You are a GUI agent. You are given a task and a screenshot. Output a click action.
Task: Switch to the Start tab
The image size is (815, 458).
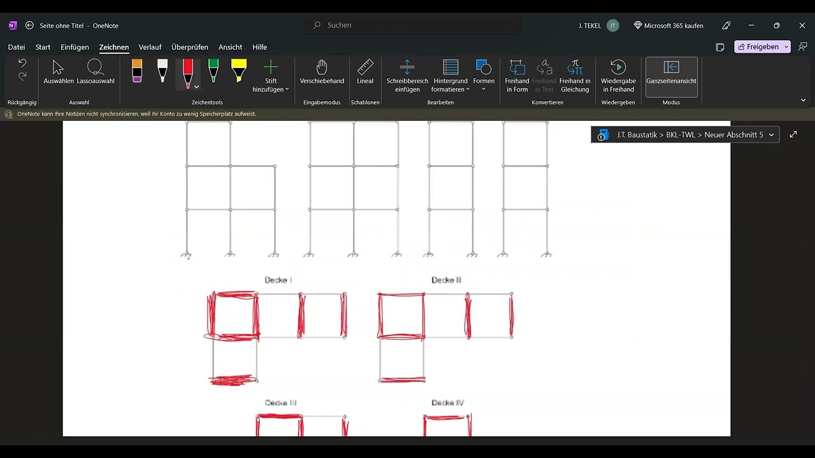point(43,47)
